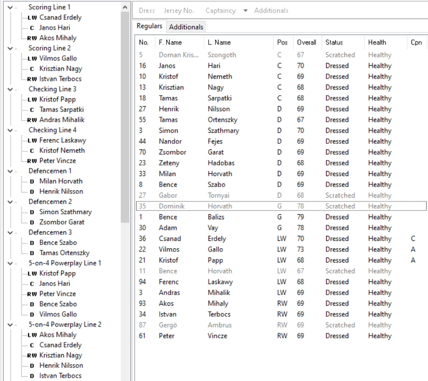This screenshot has height=381, width=428.
Task: Collapse the Defencemen 2 tree node
Action: tap(10, 202)
